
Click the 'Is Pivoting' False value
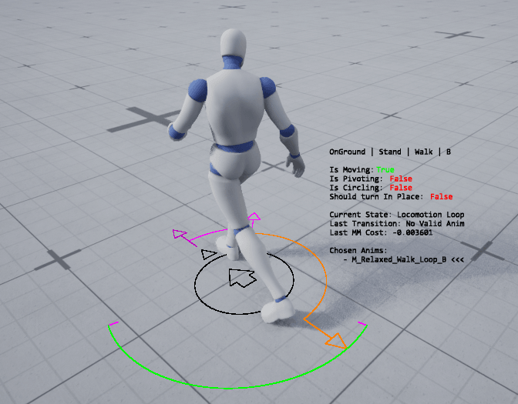401,179
